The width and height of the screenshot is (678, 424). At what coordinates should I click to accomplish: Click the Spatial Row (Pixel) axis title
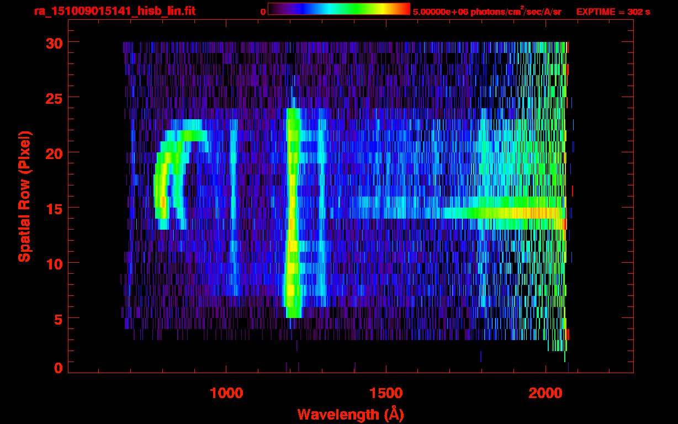(x=25, y=196)
